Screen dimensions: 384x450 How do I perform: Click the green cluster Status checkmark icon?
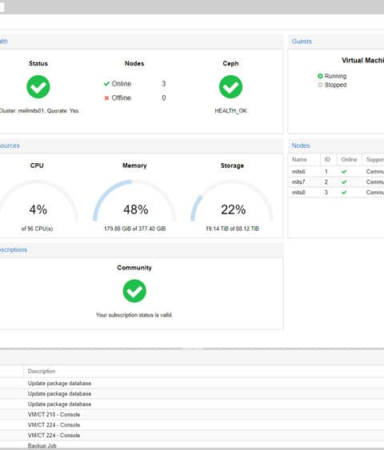point(38,86)
